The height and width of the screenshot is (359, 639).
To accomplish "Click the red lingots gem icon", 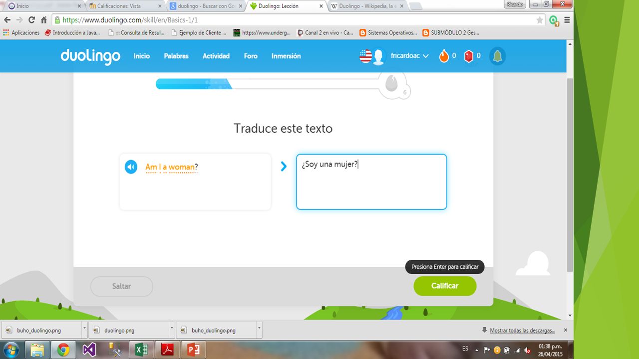I will coord(468,56).
